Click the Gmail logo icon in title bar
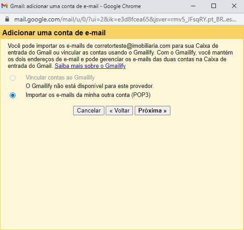The width and height of the screenshot is (244, 230). (4, 6)
